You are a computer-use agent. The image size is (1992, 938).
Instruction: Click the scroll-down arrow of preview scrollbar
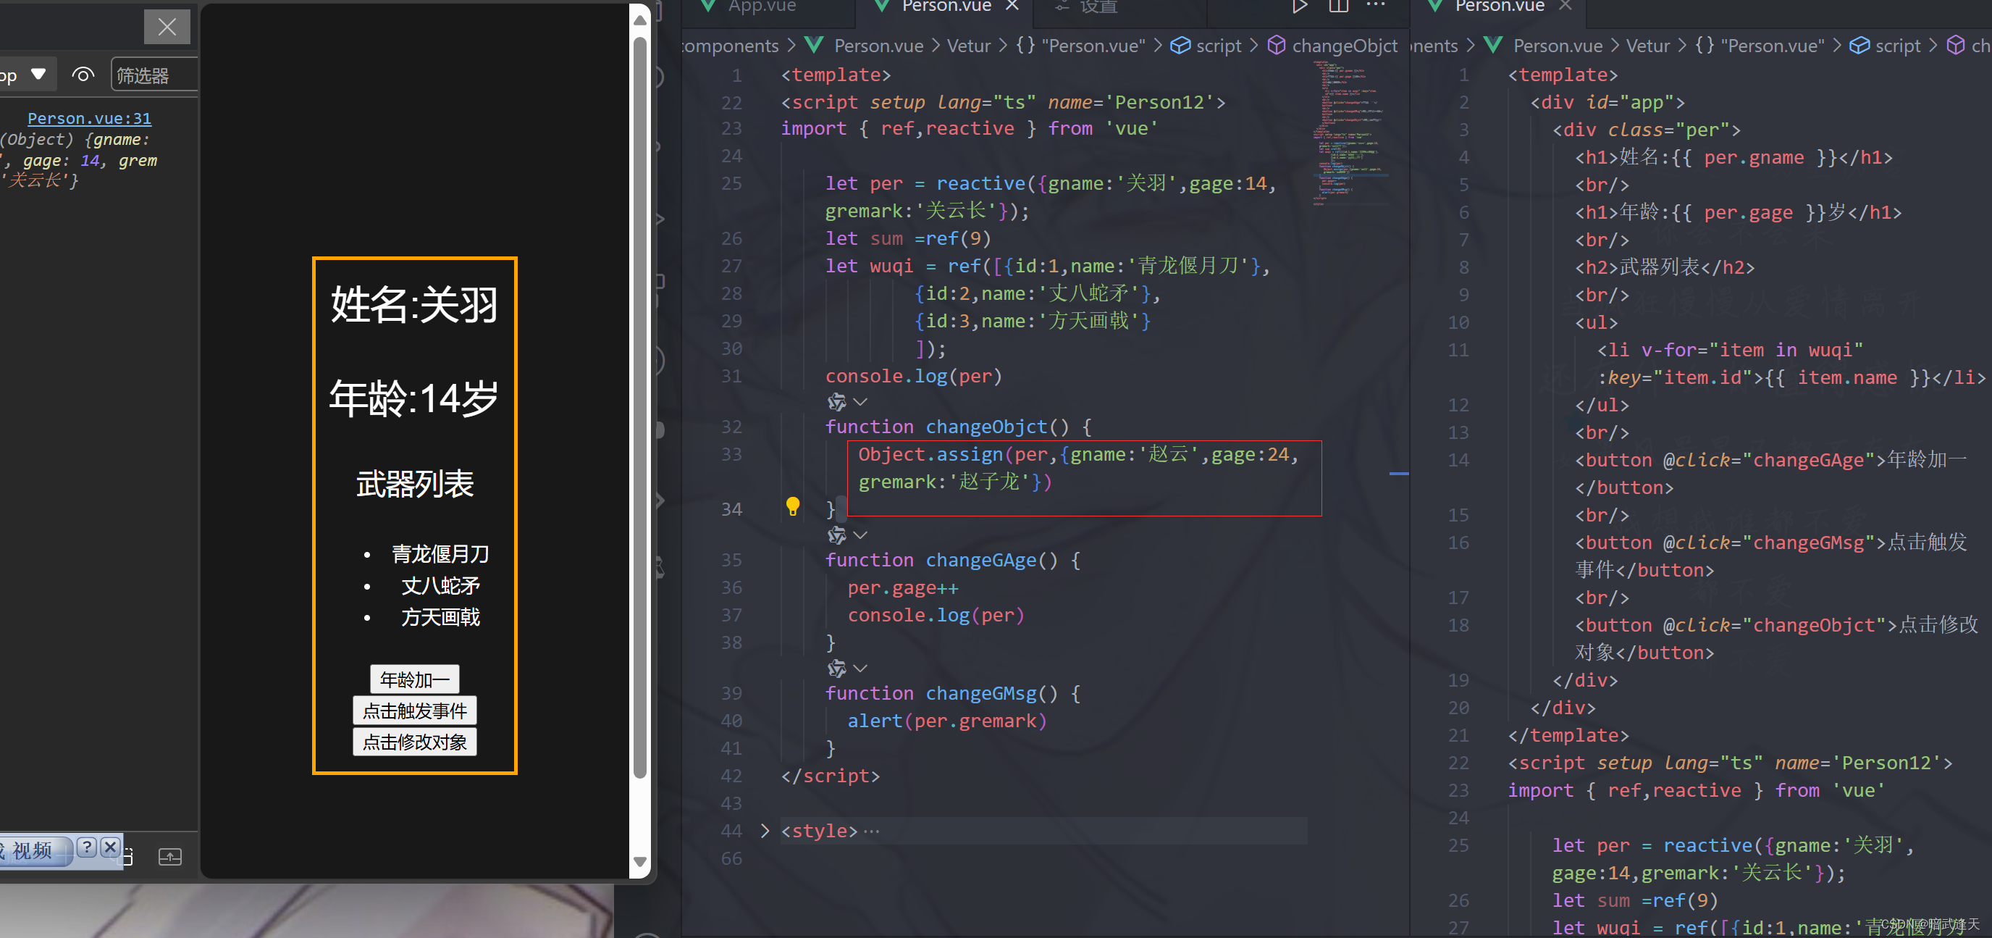(639, 860)
